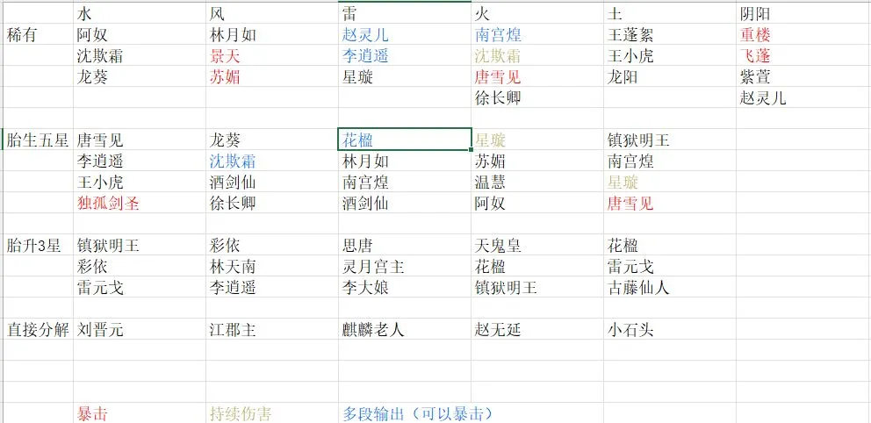The height and width of the screenshot is (423, 871).
Task: Click the row label 直接分解
Action: (x=37, y=330)
